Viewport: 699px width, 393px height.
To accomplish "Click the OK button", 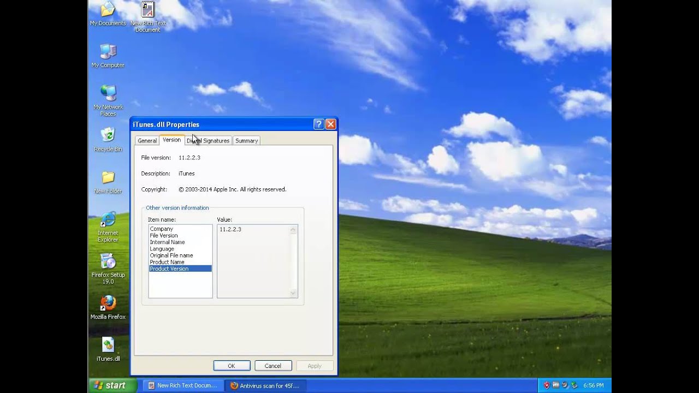I will pos(232,366).
